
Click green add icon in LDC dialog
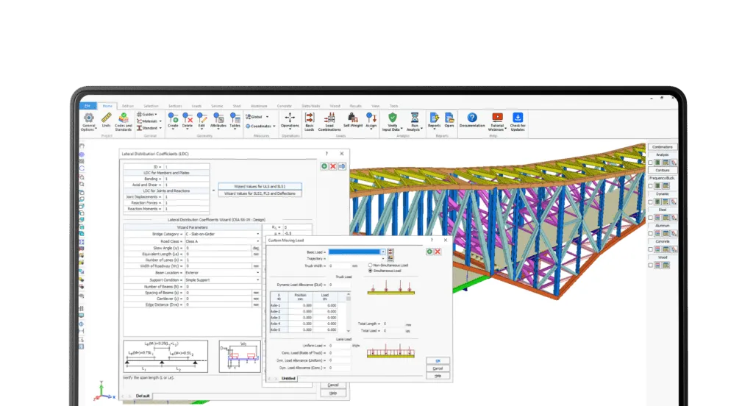(x=324, y=166)
